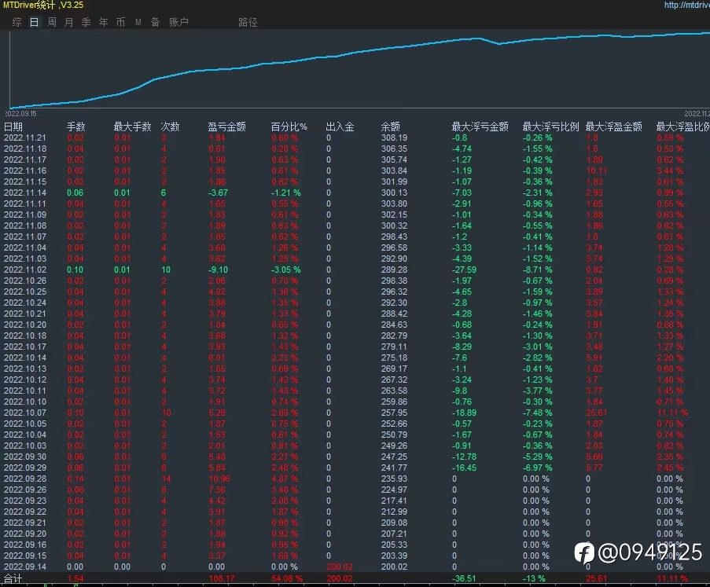Click the 4.87 % percentage cell
Viewport: 710px width, 587px height.
285,479
